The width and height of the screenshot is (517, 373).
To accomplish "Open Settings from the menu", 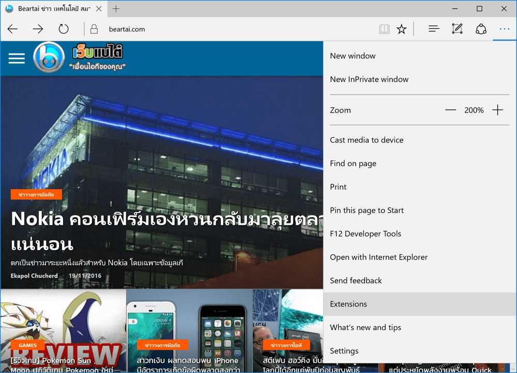I will click(419, 351).
